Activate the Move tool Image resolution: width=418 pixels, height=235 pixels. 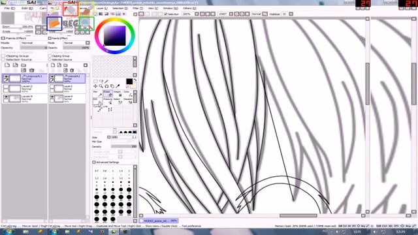[x=95, y=86]
